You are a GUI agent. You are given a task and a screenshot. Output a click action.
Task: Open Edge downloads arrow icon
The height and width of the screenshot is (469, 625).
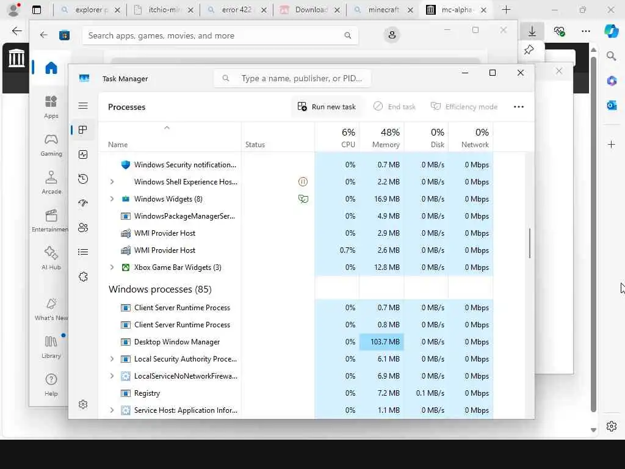pyautogui.click(x=532, y=31)
